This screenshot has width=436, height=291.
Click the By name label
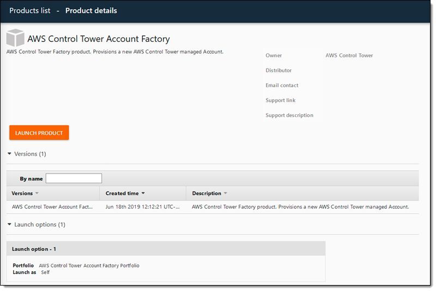click(x=31, y=179)
